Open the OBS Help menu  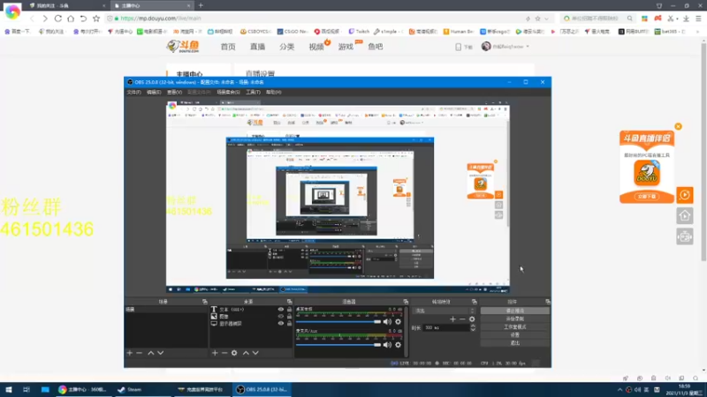(x=273, y=93)
